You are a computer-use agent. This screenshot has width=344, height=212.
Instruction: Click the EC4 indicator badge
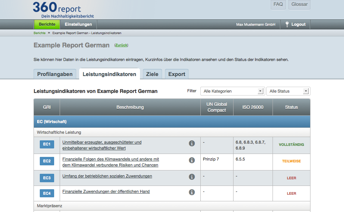pos(47,193)
